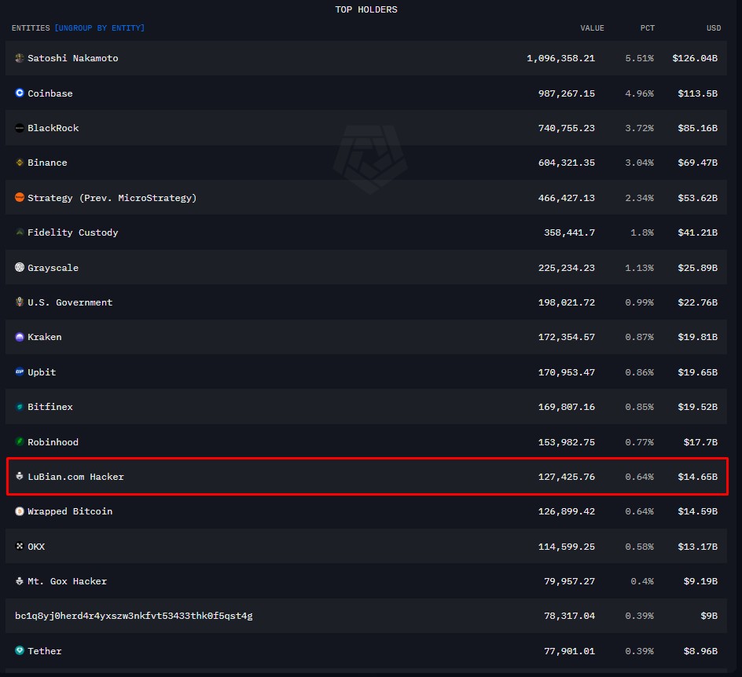This screenshot has height=677, width=742.
Task: Click the orange Strategy logo icon
Action: click(20, 197)
